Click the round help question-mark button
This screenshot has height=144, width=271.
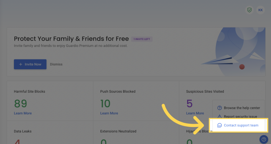(x=264, y=139)
